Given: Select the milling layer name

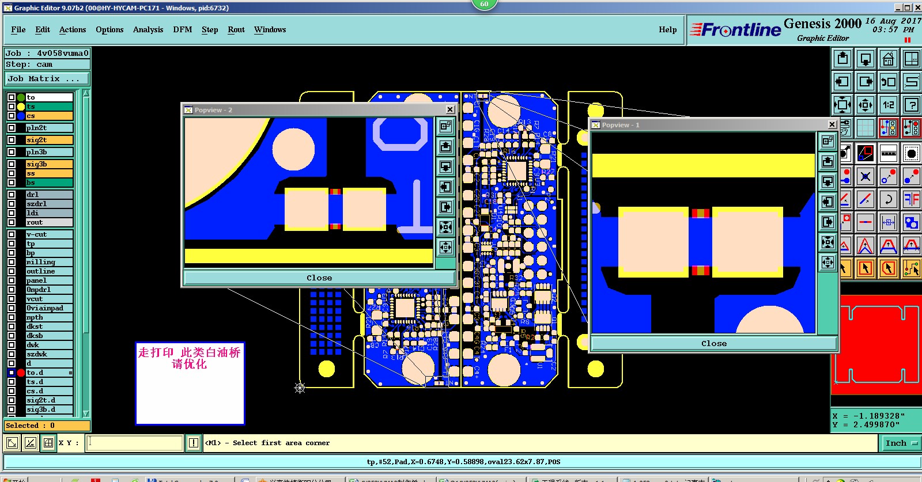Looking at the screenshot, I should tap(50, 262).
